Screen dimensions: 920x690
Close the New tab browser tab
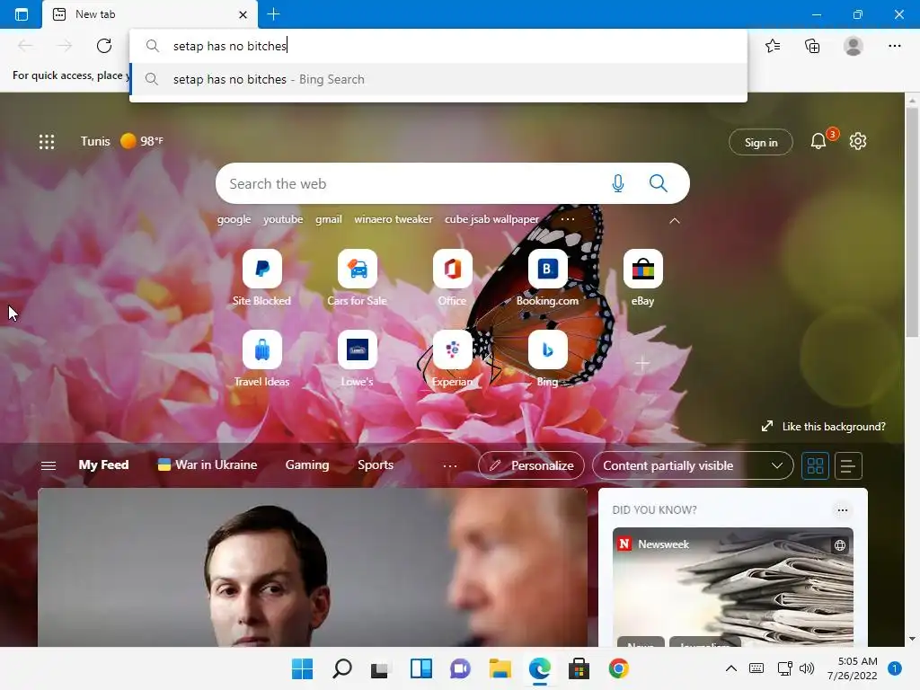tap(243, 14)
